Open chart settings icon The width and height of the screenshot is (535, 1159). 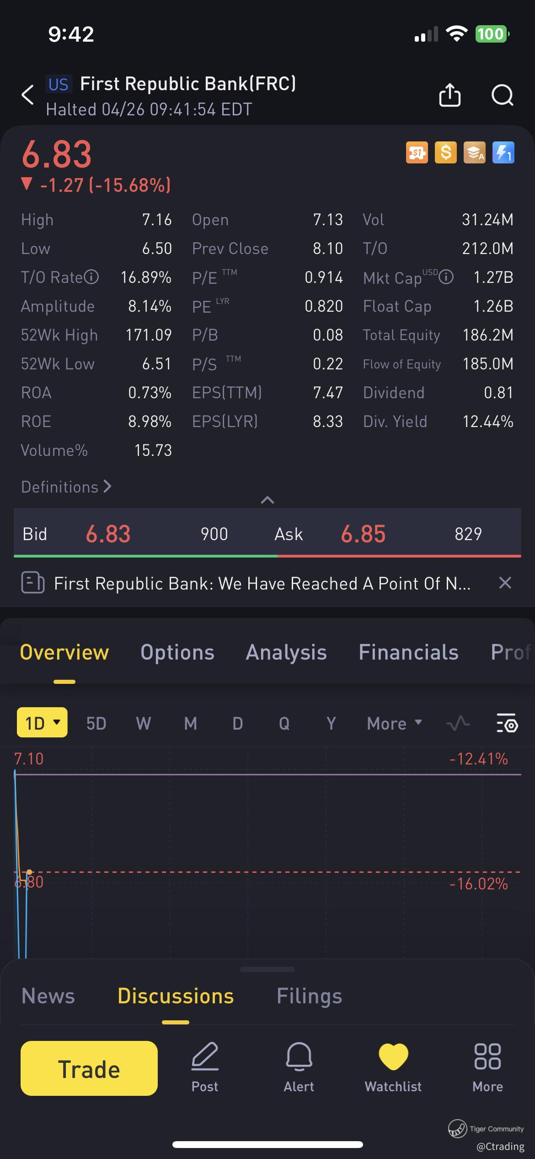(x=507, y=723)
